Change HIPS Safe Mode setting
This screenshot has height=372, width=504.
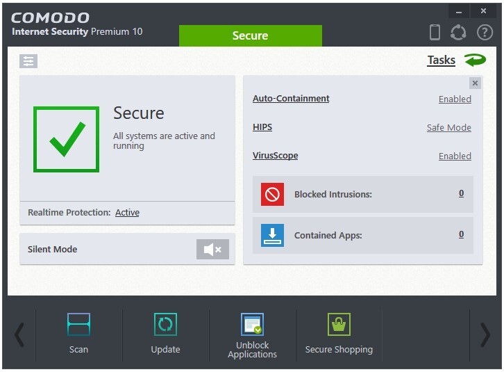click(449, 127)
